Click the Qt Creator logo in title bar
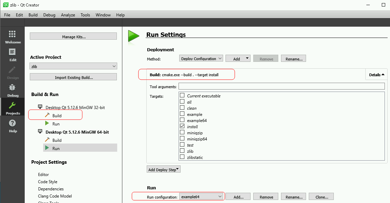The width and height of the screenshot is (390, 203). [5, 5]
